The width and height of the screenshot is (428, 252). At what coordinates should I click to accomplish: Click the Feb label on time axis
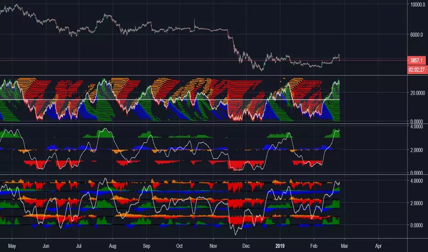coord(314,246)
